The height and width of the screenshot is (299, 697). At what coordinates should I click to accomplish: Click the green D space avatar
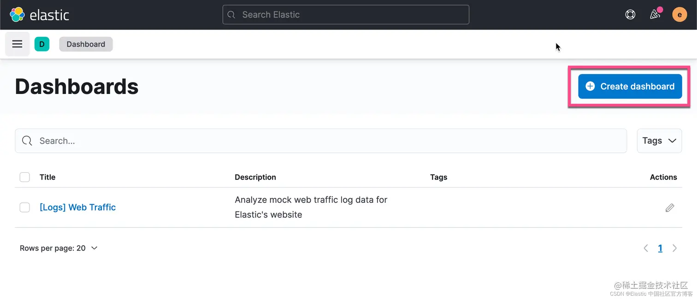pyautogui.click(x=42, y=44)
